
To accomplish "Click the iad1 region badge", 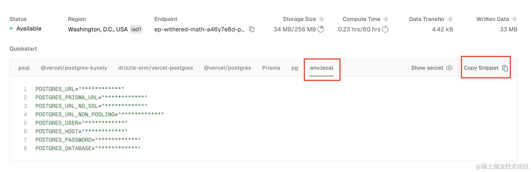I will [136, 29].
